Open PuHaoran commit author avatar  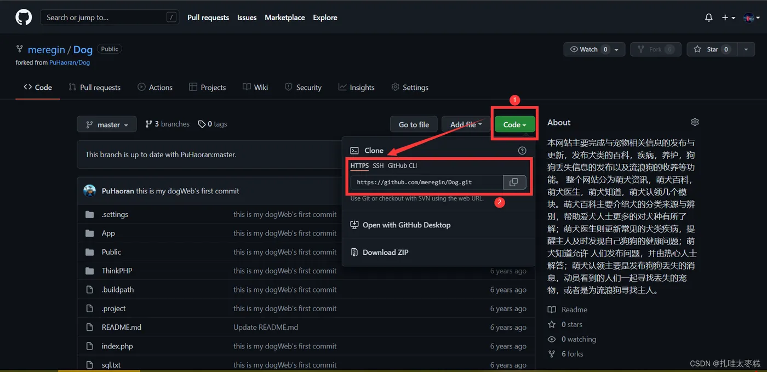click(90, 191)
